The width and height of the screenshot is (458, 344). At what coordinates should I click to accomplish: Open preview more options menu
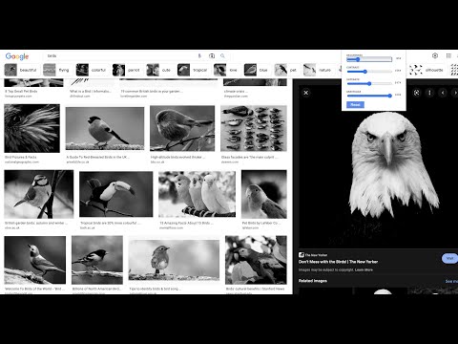pyautogui.click(x=429, y=93)
